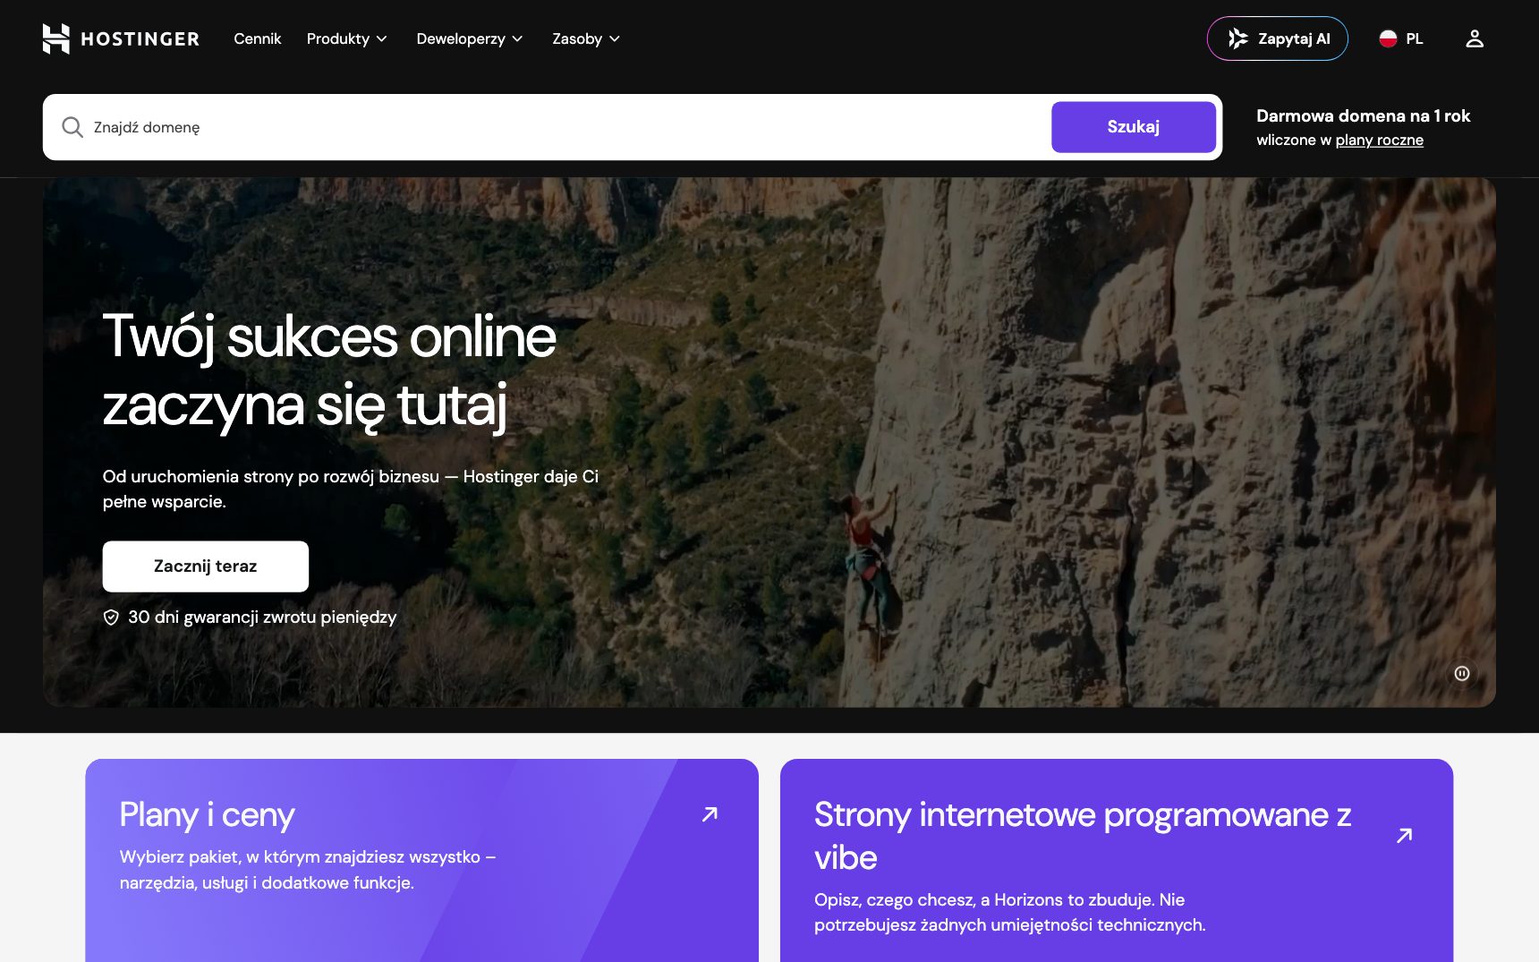Click the Zacznij teraz button

[x=206, y=566]
